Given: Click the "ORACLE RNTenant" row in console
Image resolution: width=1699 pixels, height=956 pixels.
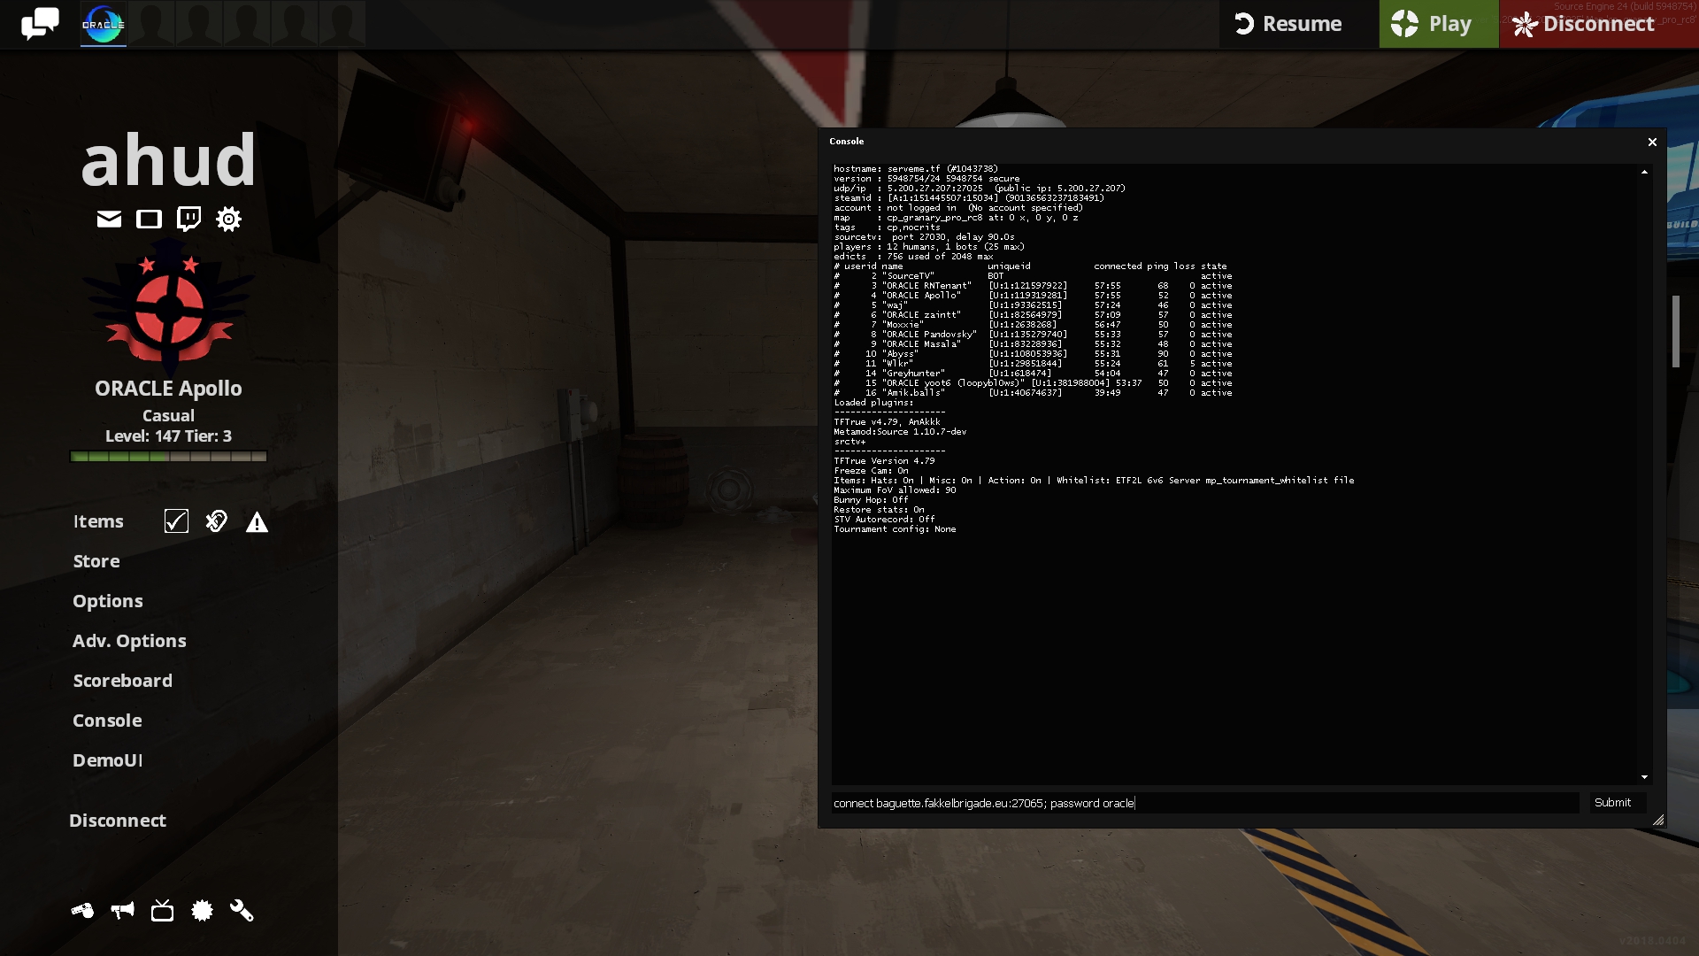Looking at the screenshot, I should coord(1033,286).
